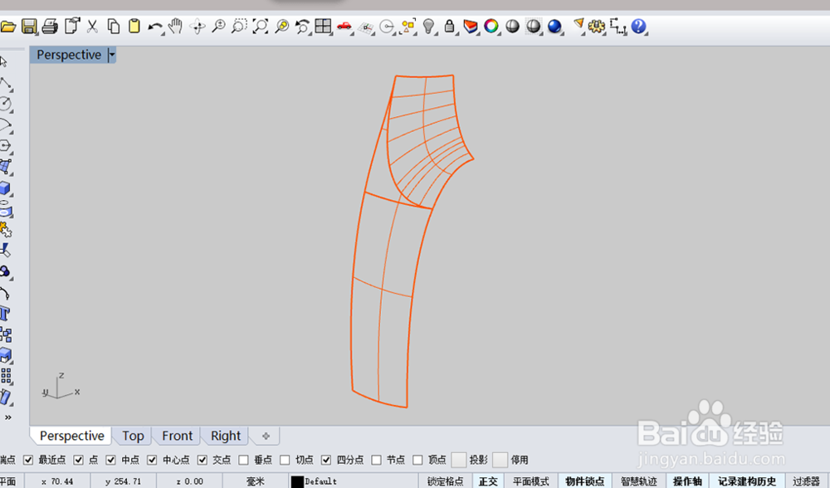Image resolution: width=830 pixels, height=488 pixels.
Task: Toggle 智慧轨迹 in status bar
Action: point(638,481)
